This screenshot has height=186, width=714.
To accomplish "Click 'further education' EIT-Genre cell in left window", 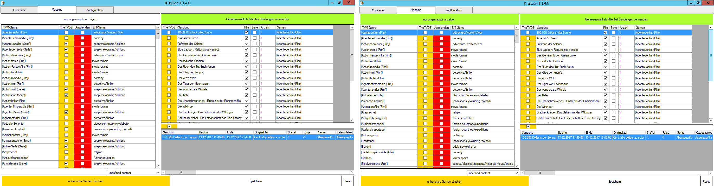I will click(x=123, y=158).
